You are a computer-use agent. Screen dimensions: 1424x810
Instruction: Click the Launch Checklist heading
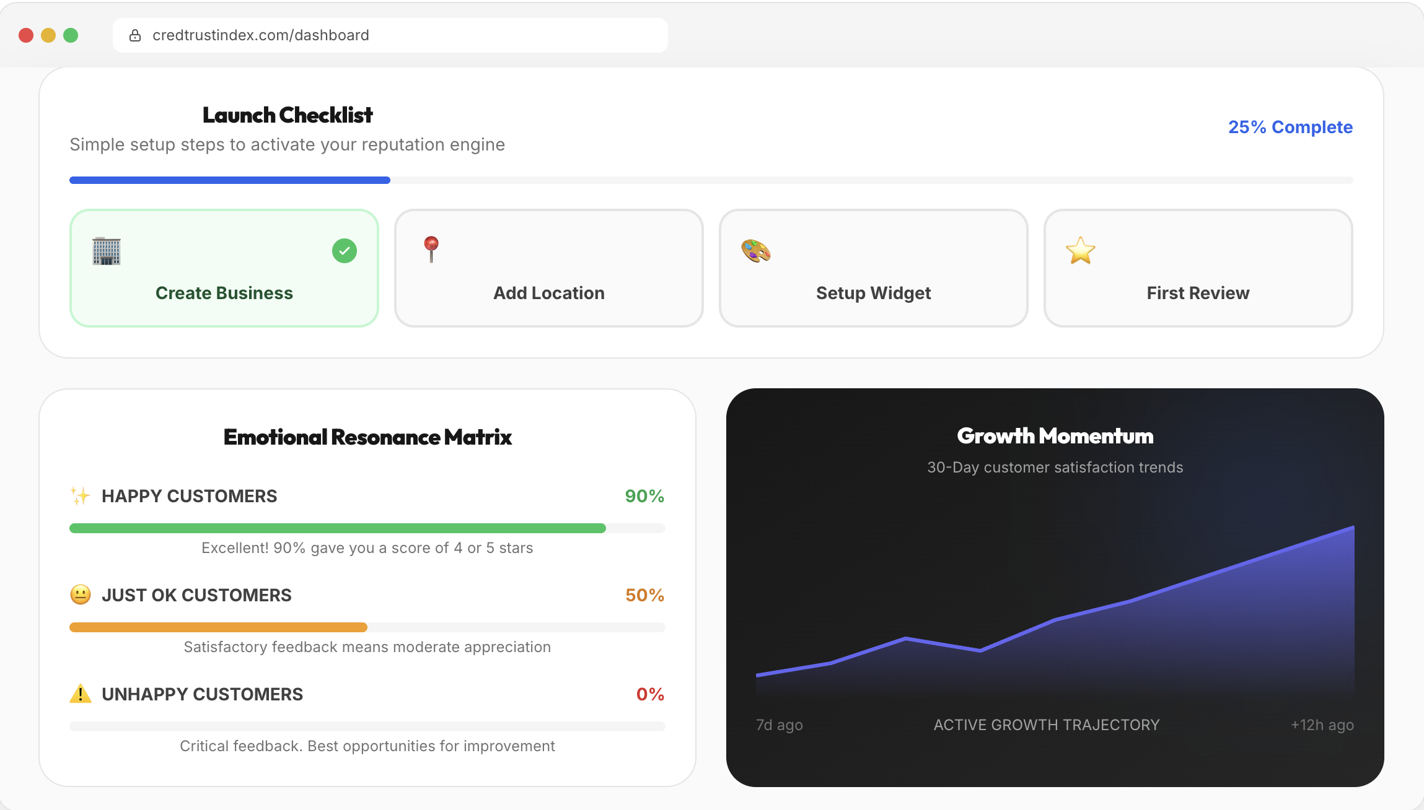click(288, 115)
